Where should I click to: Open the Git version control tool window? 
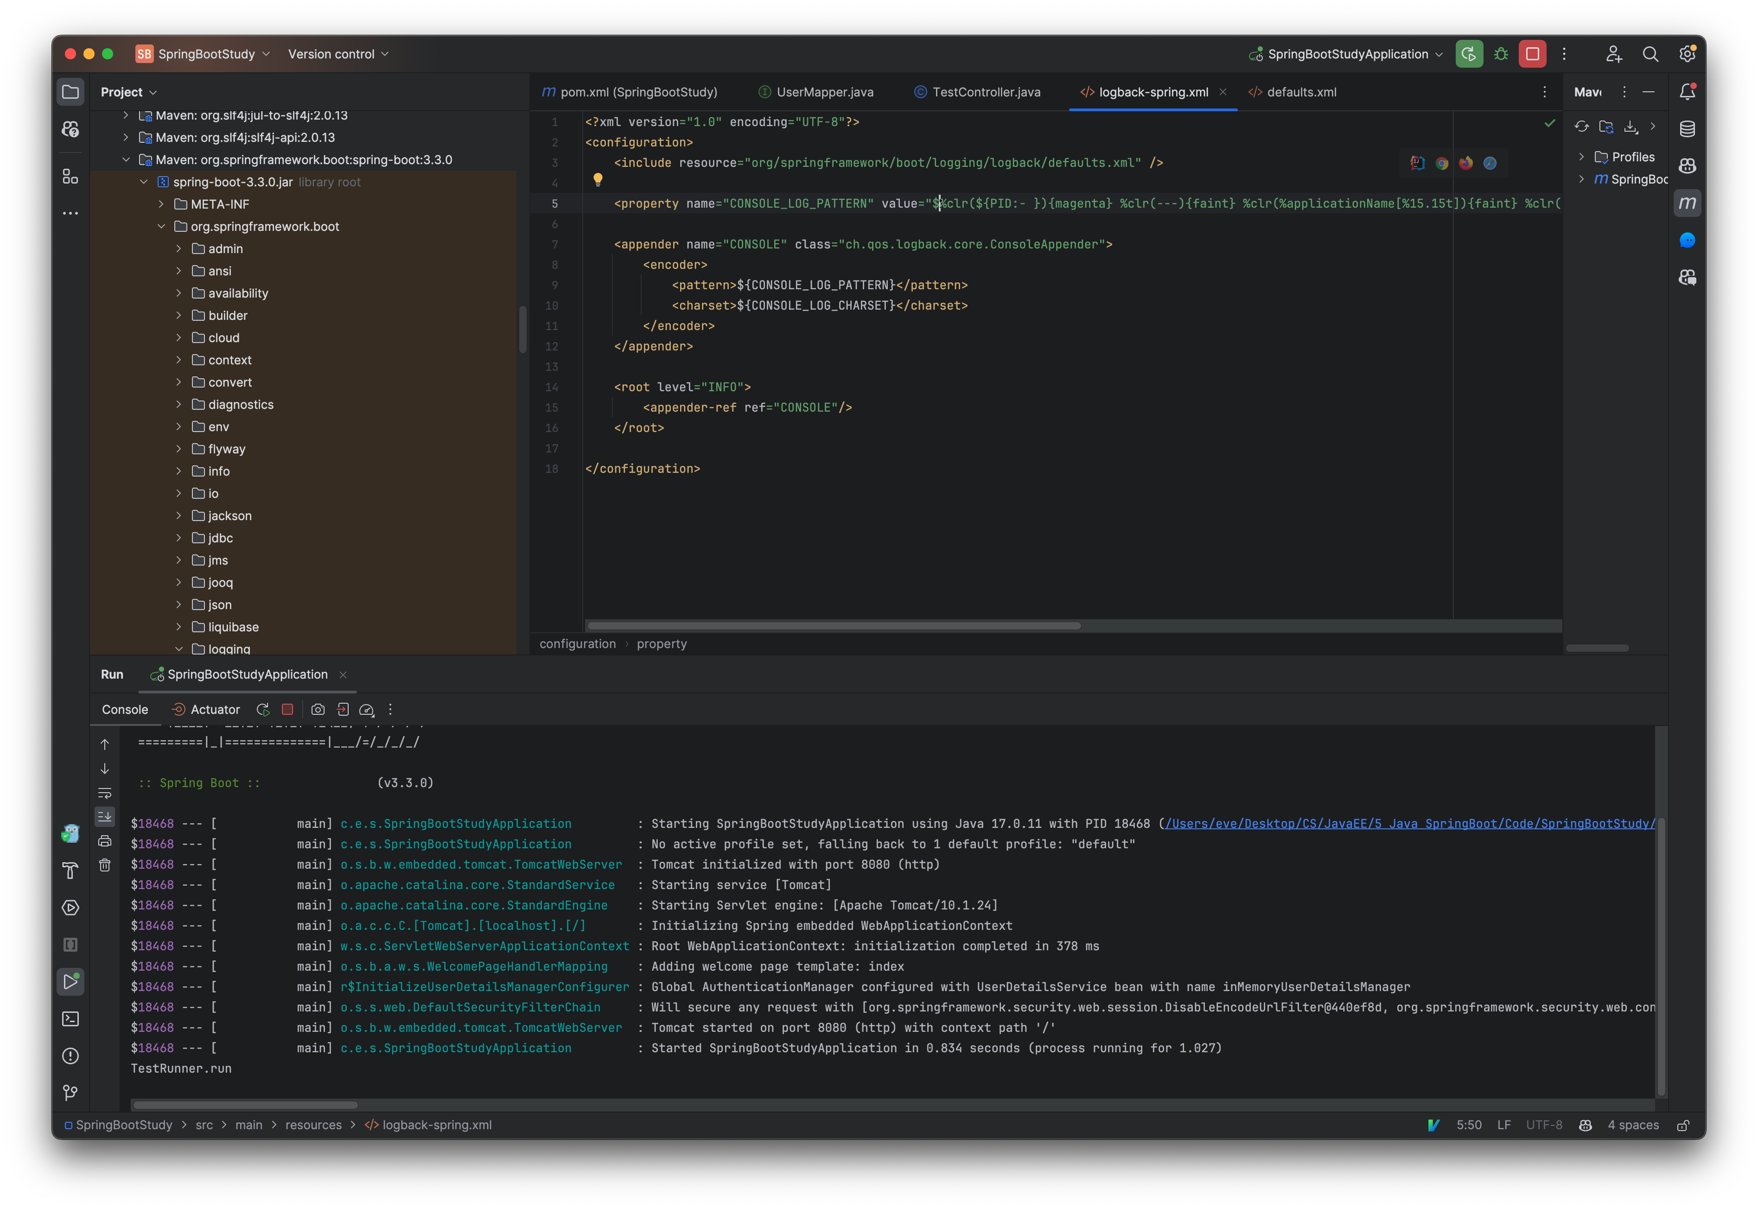[70, 1092]
